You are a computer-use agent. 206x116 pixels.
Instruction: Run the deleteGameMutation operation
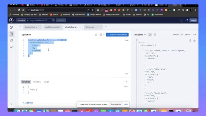(x=117, y=35)
